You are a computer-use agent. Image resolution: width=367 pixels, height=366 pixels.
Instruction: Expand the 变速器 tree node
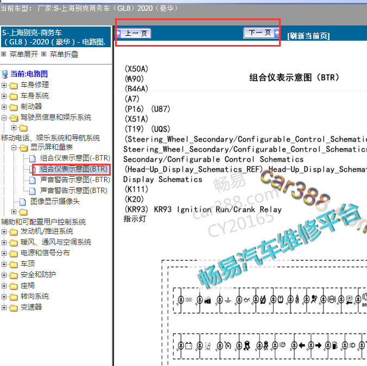point(4,307)
